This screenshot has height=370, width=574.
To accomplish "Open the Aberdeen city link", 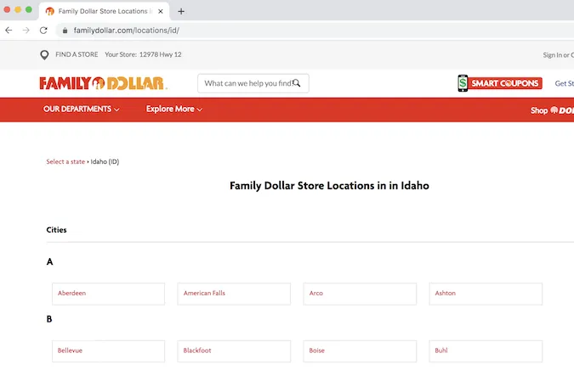I will pos(108,294).
